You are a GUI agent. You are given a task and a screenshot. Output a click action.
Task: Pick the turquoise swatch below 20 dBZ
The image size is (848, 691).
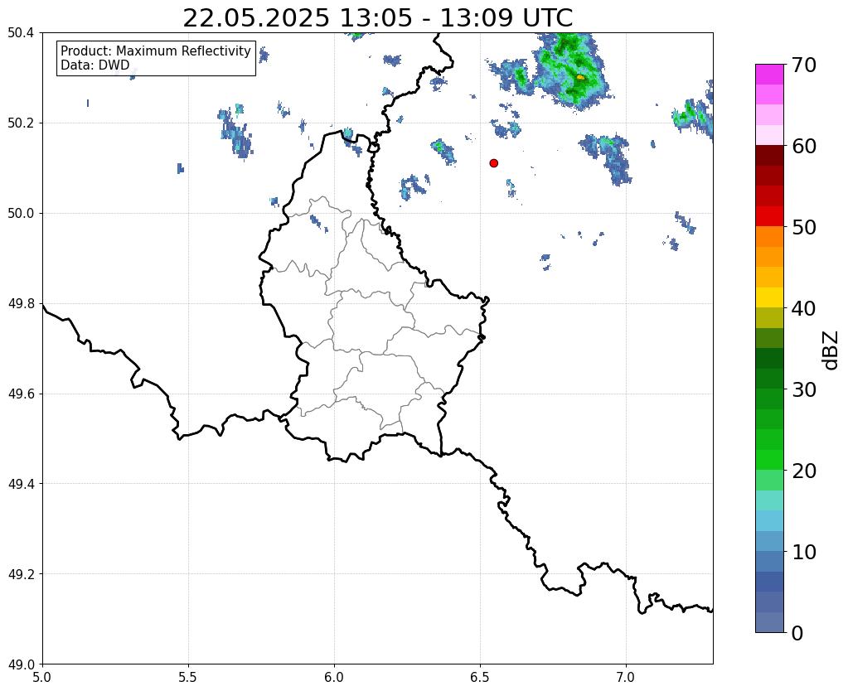tap(769, 500)
